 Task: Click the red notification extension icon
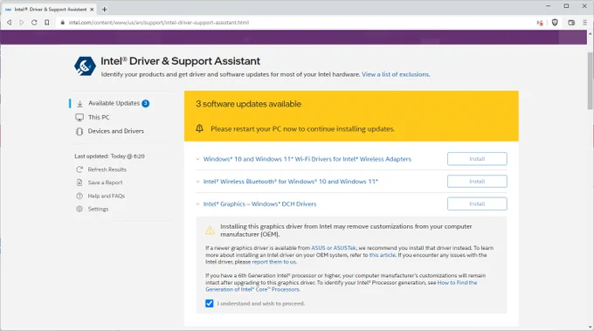[540, 23]
